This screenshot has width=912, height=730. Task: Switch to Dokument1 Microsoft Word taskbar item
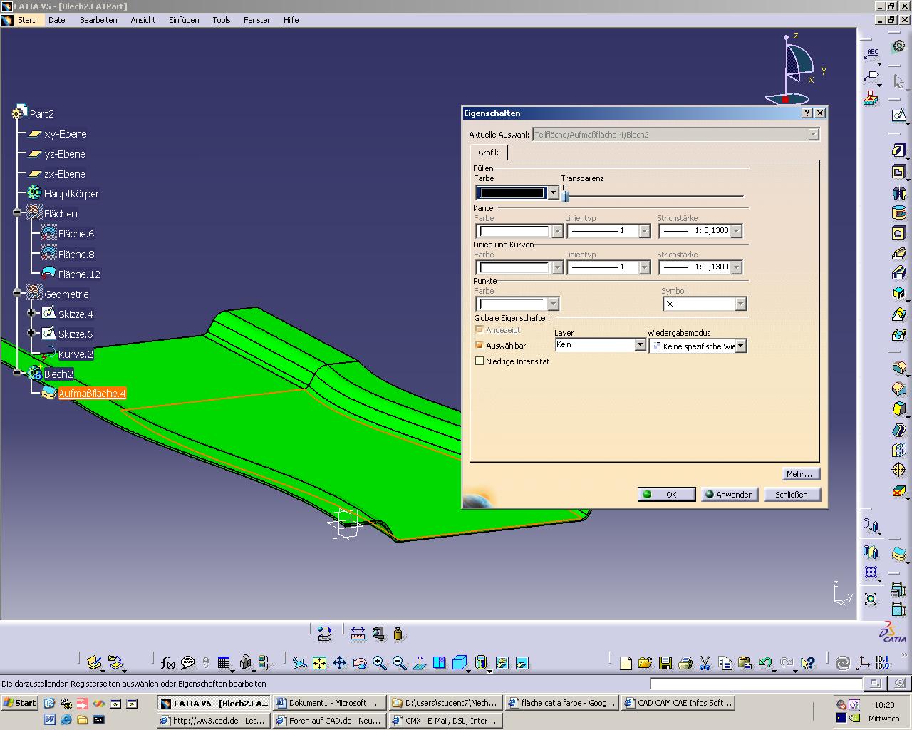pos(329,703)
